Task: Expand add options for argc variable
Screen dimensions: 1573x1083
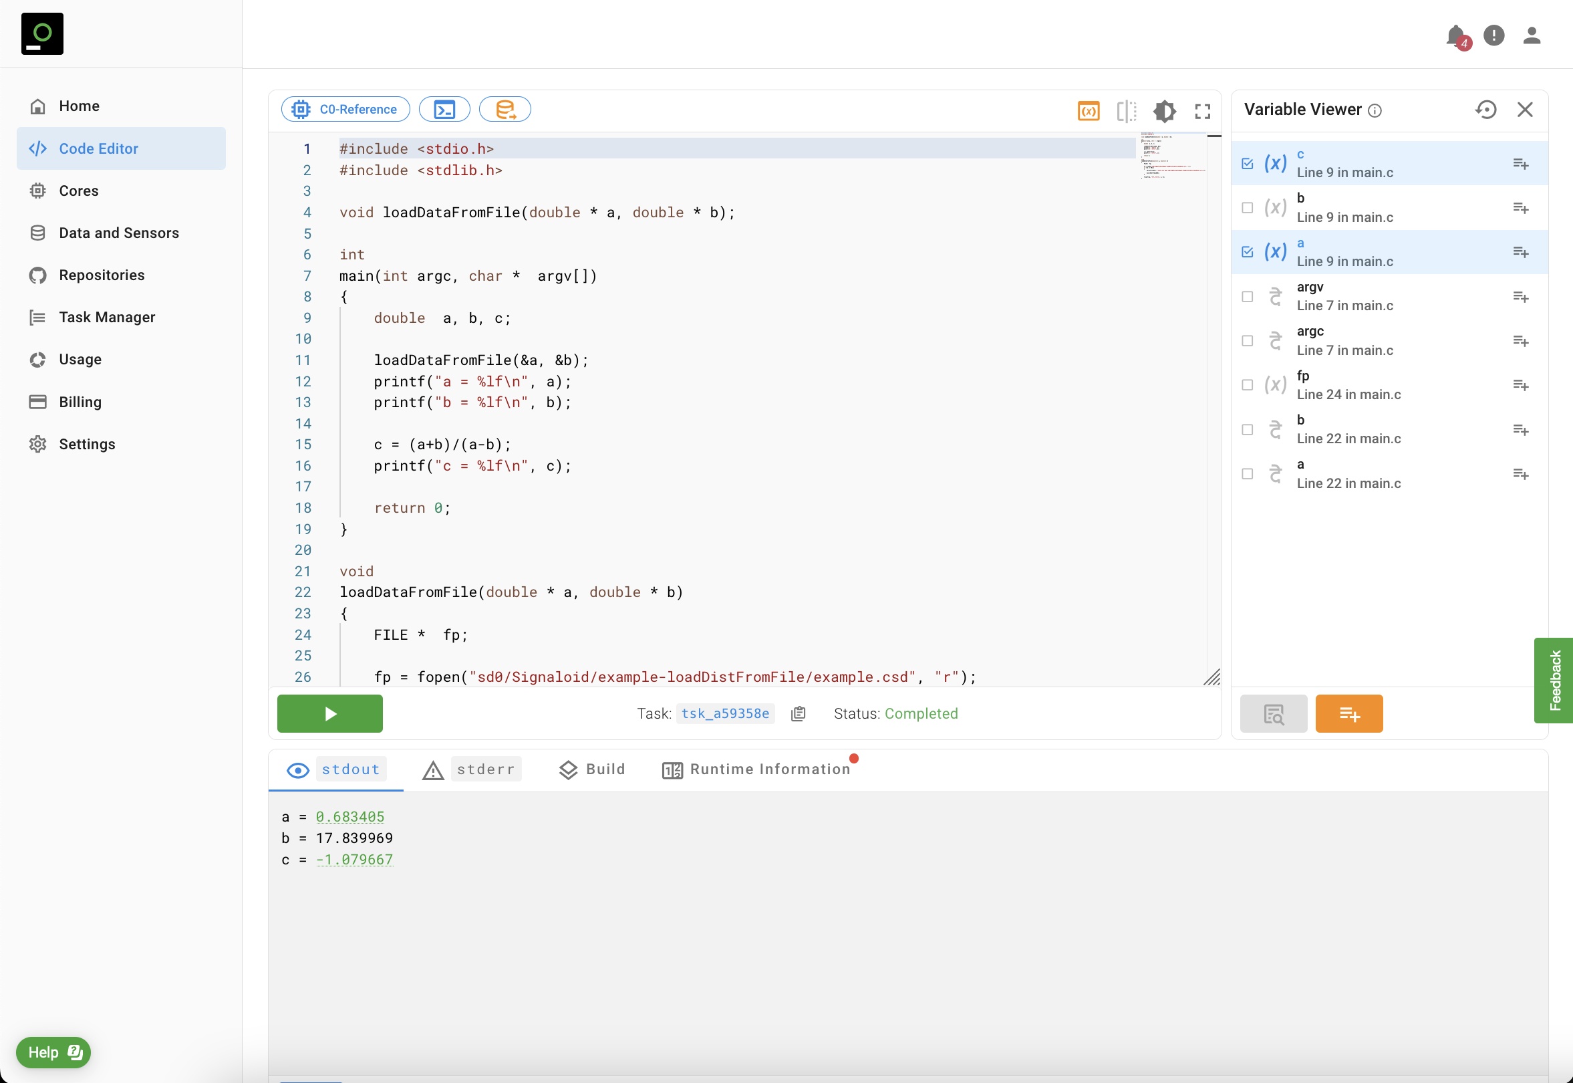Action: click(x=1520, y=341)
